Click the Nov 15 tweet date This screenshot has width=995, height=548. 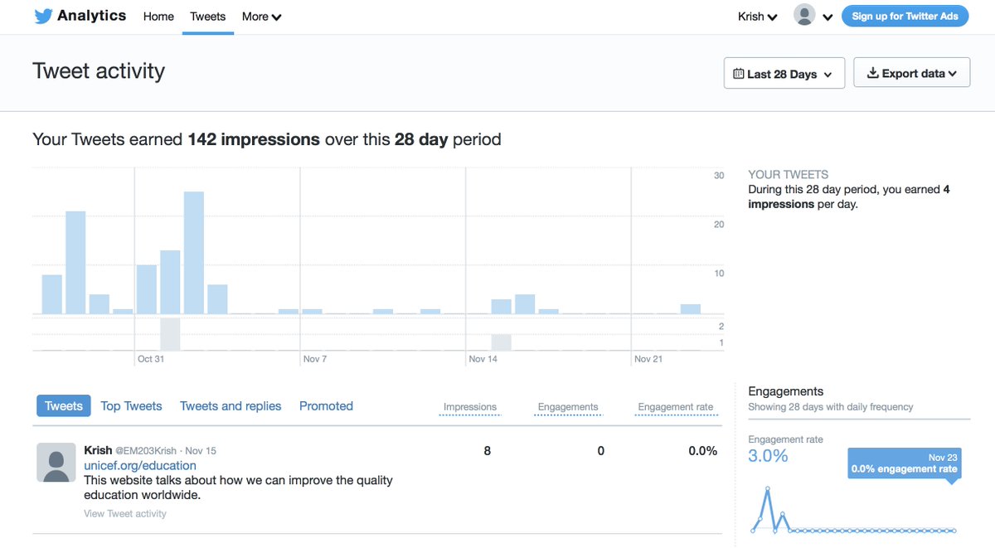[x=201, y=451]
